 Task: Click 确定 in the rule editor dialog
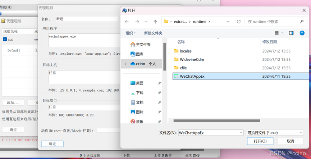[x=52, y=144]
